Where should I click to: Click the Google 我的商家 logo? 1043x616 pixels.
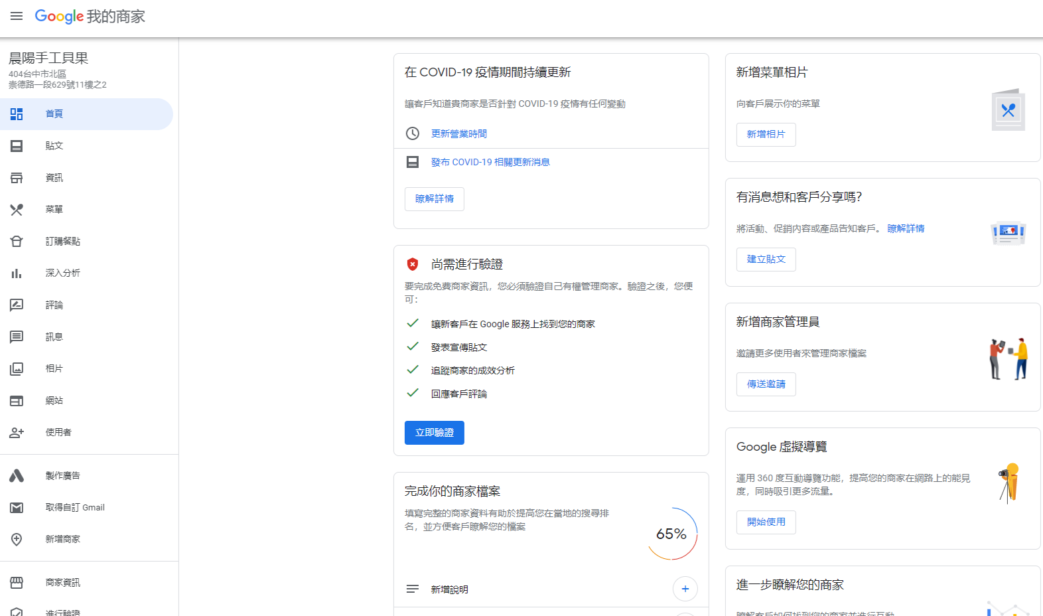pyautogui.click(x=90, y=17)
